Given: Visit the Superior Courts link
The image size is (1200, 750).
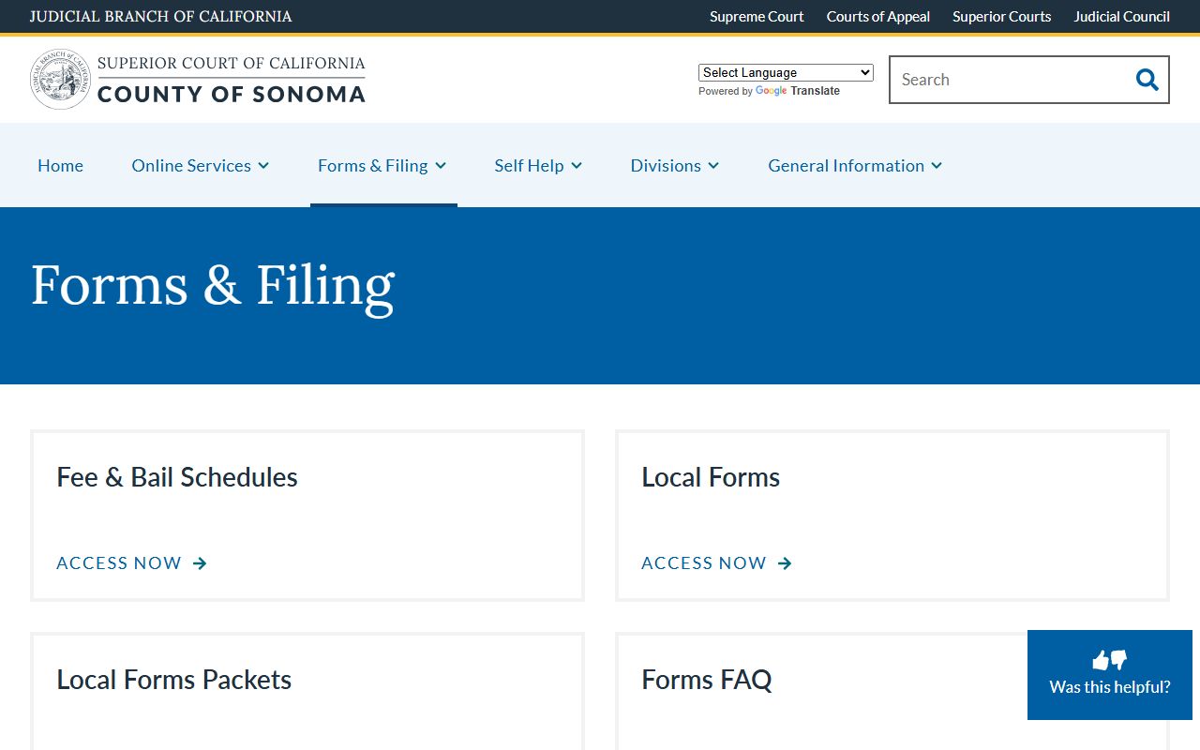Looking at the screenshot, I should pos(1002,17).
